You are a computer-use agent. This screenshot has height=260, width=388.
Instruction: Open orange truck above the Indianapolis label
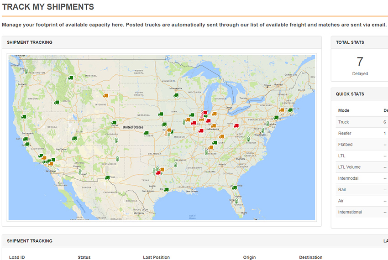point(213,126)
